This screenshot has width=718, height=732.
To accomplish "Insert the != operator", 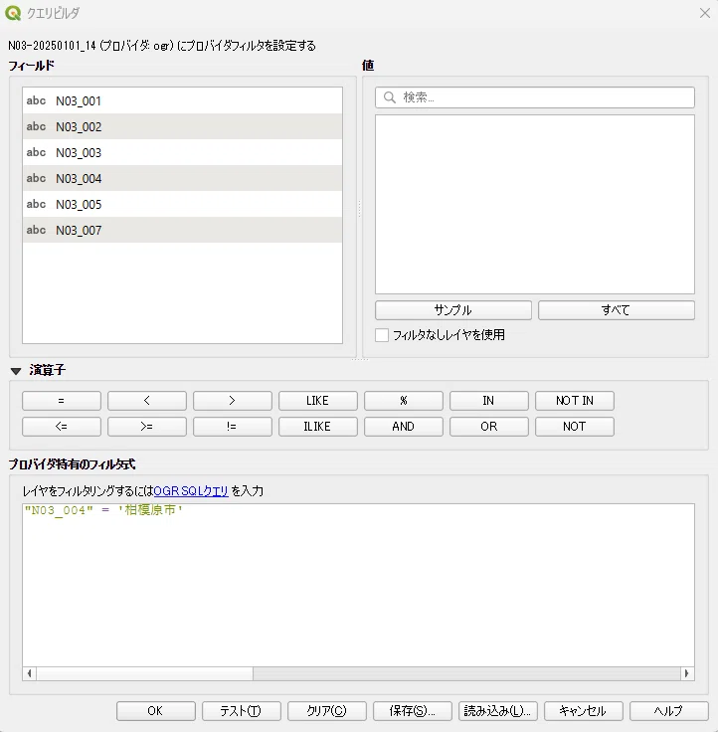I will point(233,427).
